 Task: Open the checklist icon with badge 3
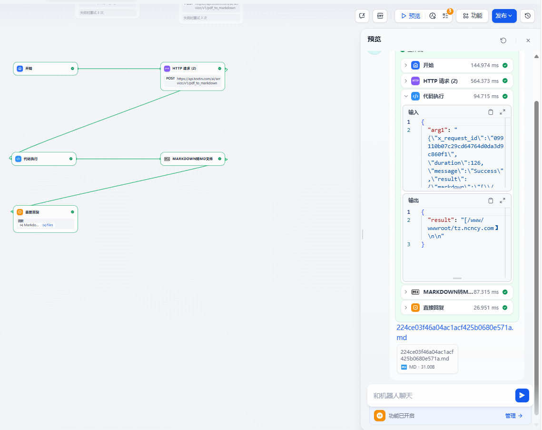[445, 16]
